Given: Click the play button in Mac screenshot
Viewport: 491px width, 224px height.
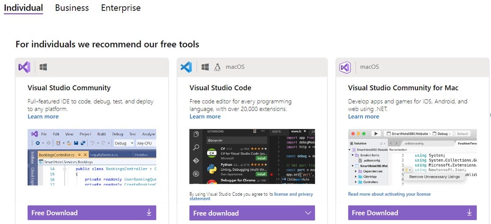Looking at the screenshot, I should tap(375, 134).
